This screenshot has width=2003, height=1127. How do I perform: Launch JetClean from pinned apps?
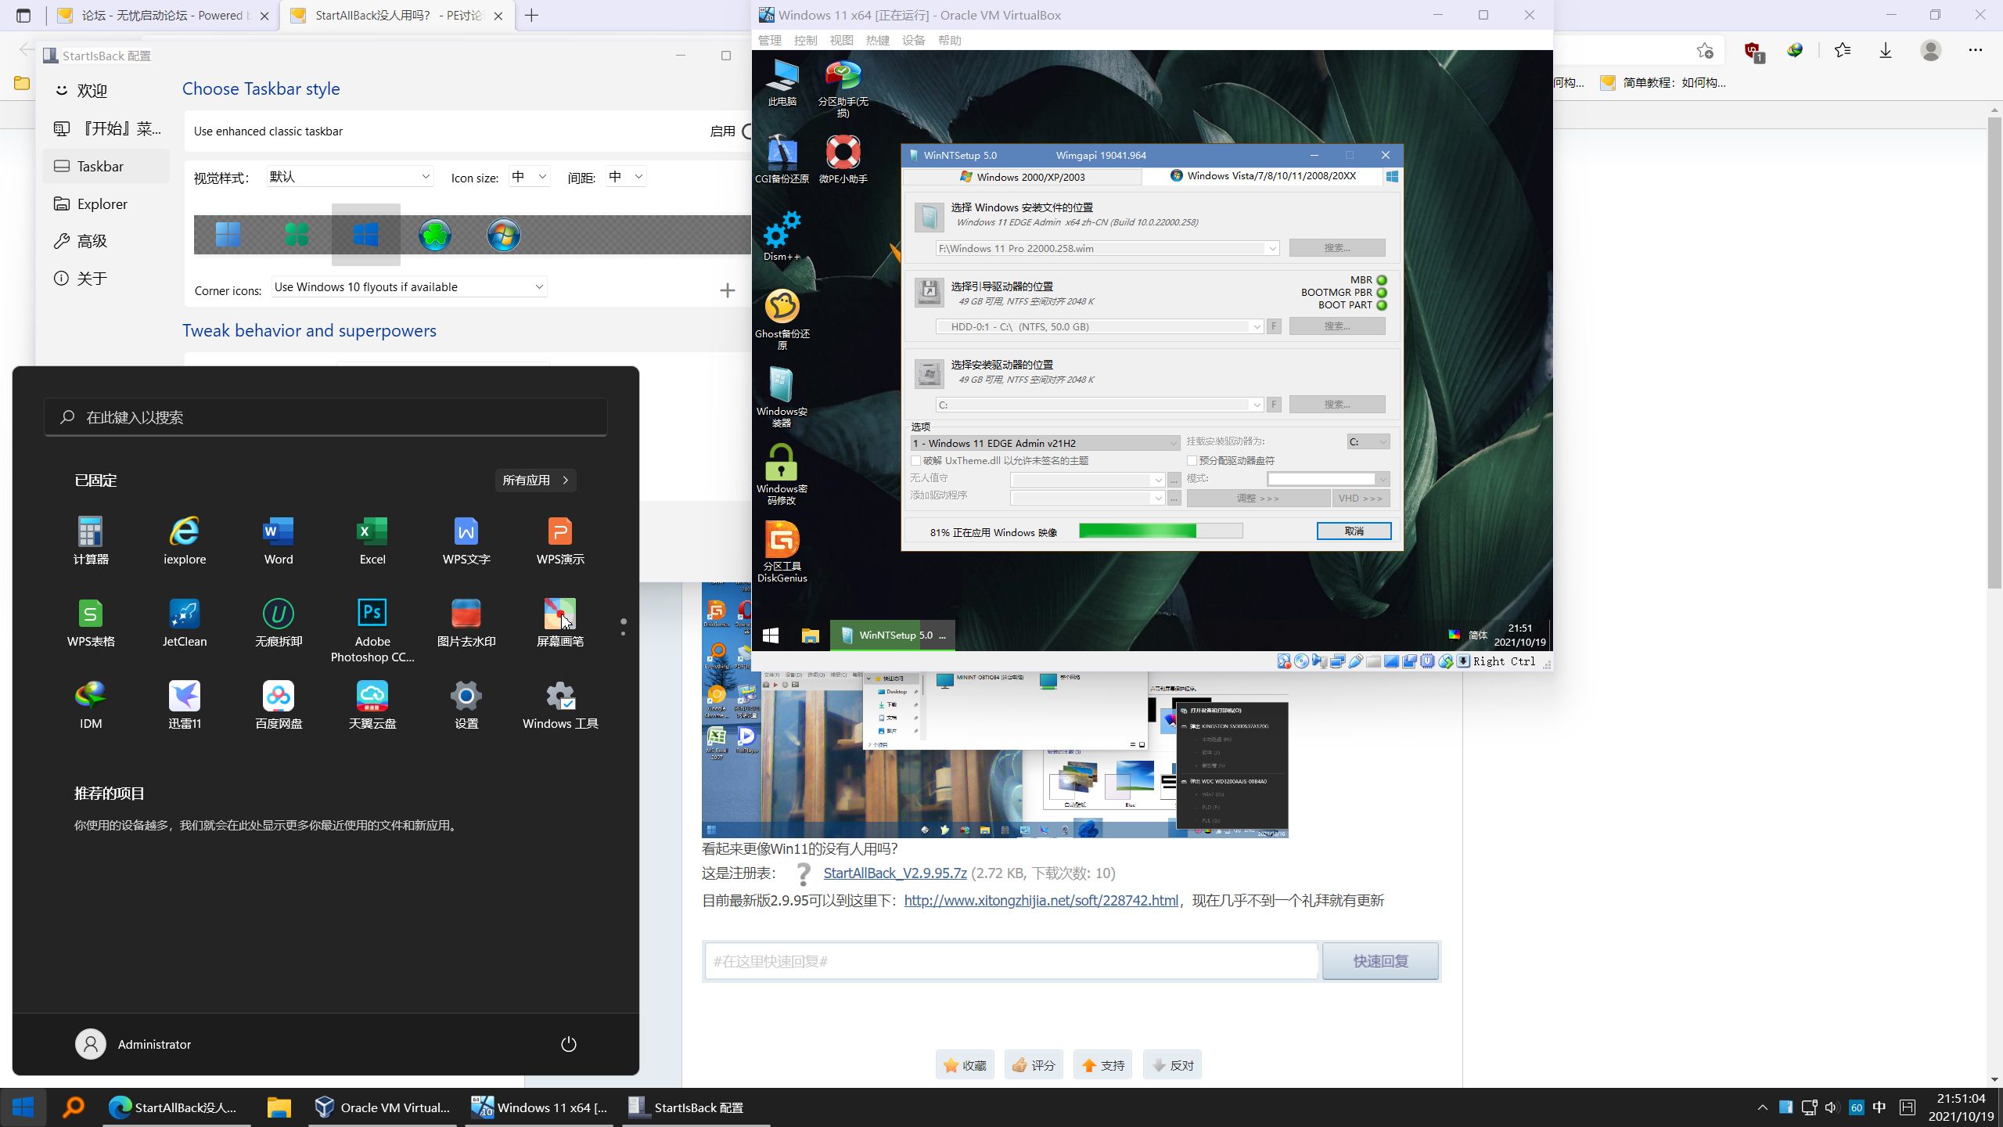185,622
